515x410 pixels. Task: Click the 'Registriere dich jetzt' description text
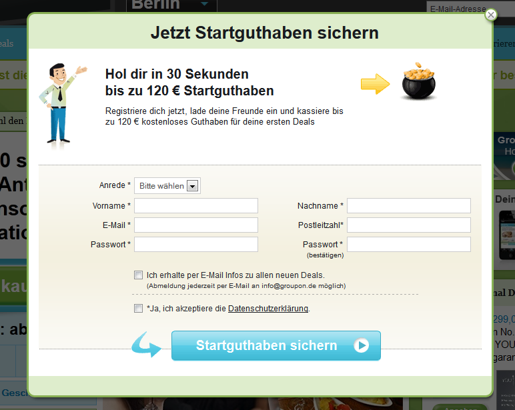point(224,116)
